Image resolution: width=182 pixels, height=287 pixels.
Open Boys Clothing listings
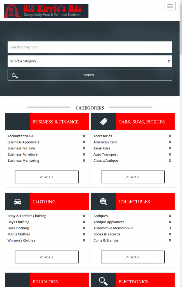18,222
